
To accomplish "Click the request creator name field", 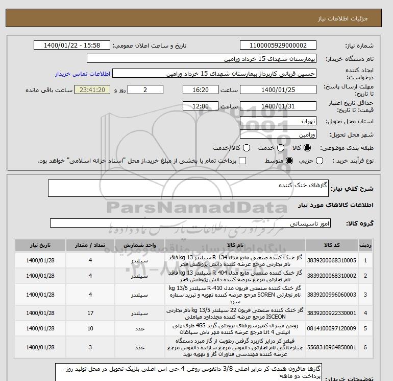I will [214, 74].
